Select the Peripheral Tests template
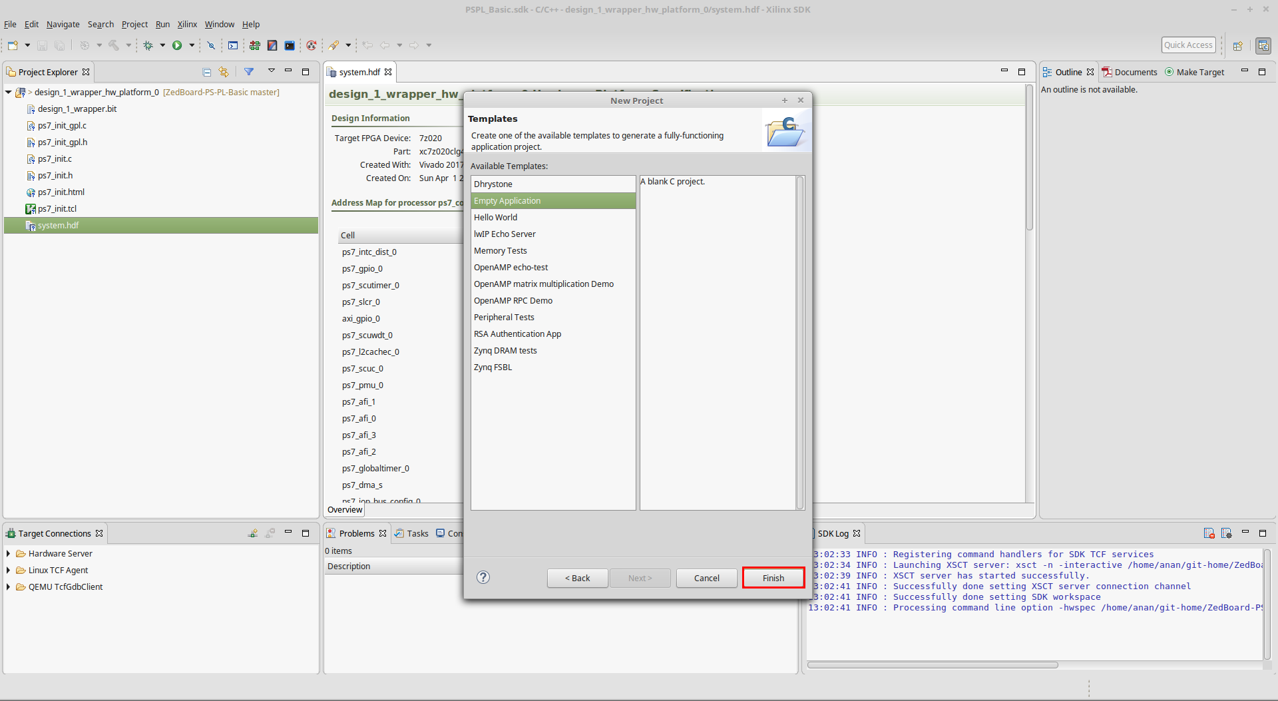This screenshot has width=1278, height=701. (553, 318)
